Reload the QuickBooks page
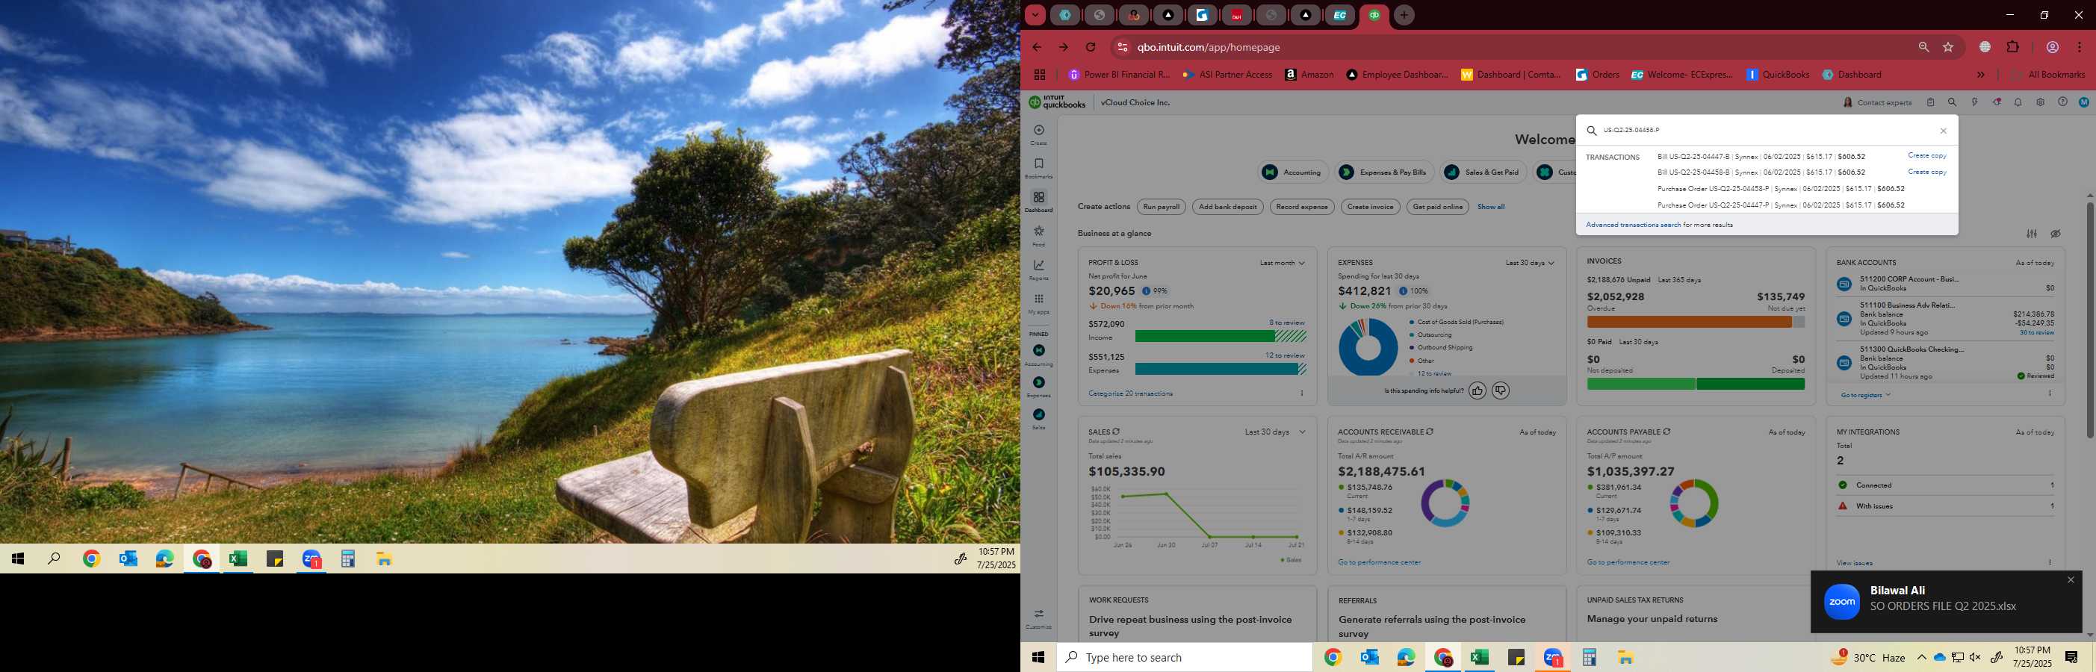2096x672 pixels. [1091, 47]
